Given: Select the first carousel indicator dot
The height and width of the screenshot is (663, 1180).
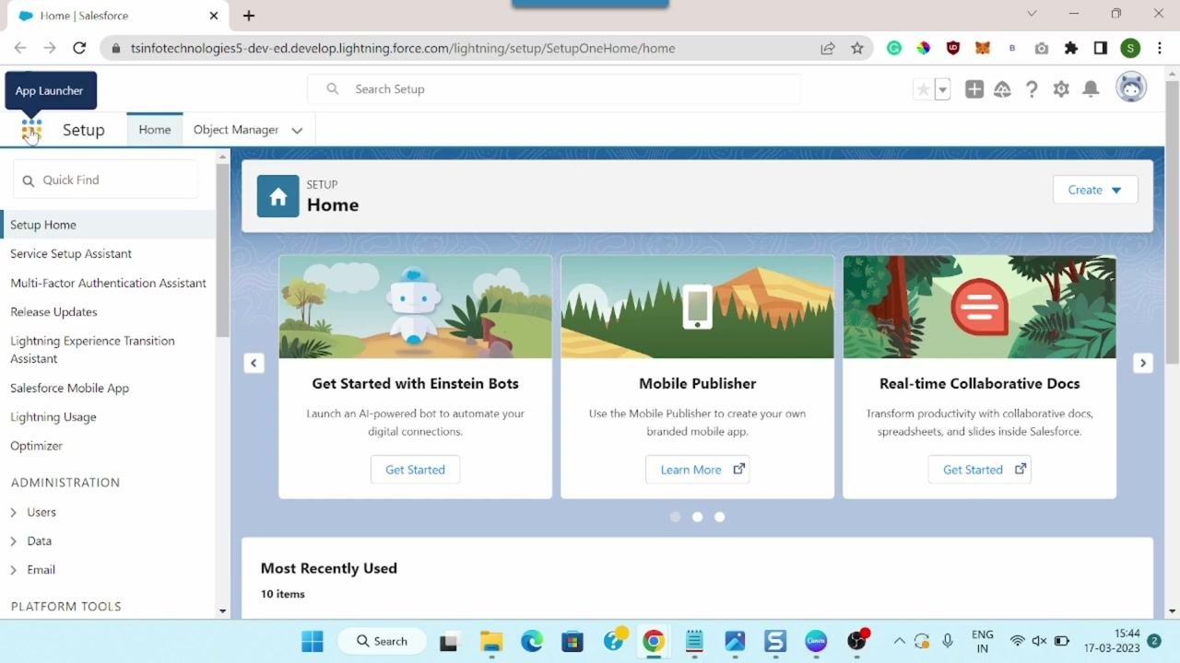Looking at the screenshot, I should coord(676,518).
